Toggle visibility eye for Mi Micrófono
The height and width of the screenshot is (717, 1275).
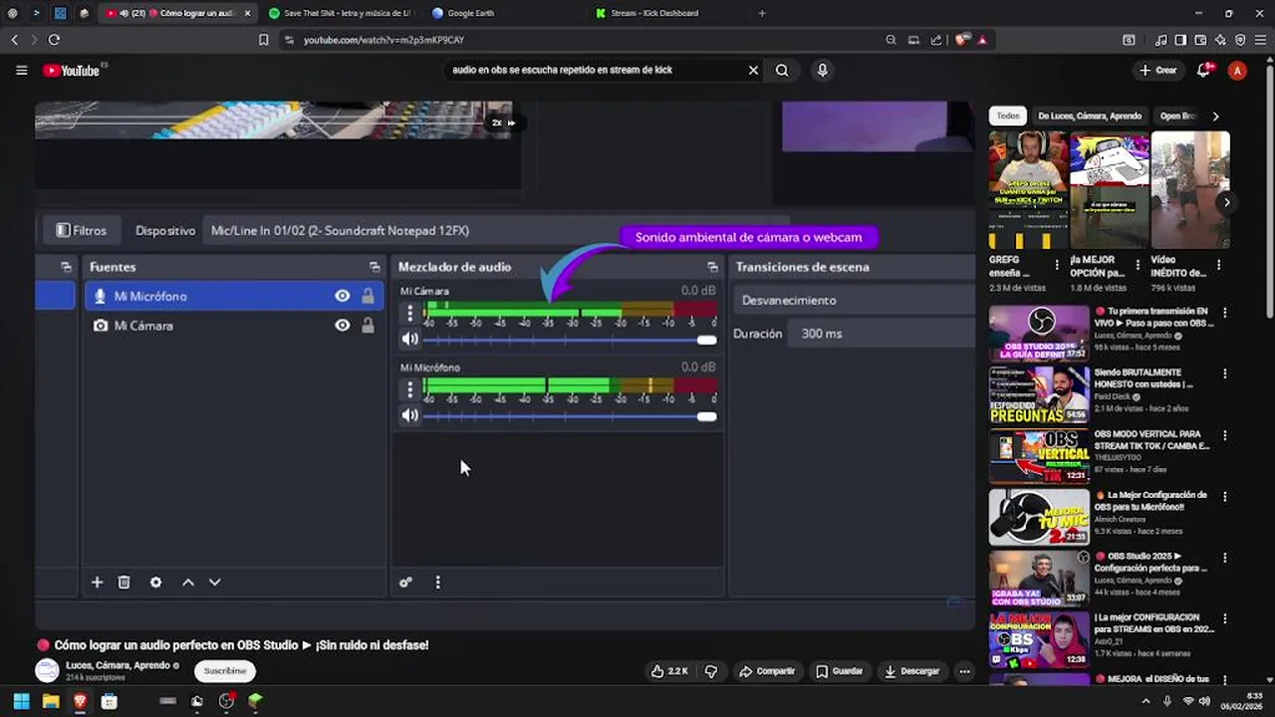(343, 296)
